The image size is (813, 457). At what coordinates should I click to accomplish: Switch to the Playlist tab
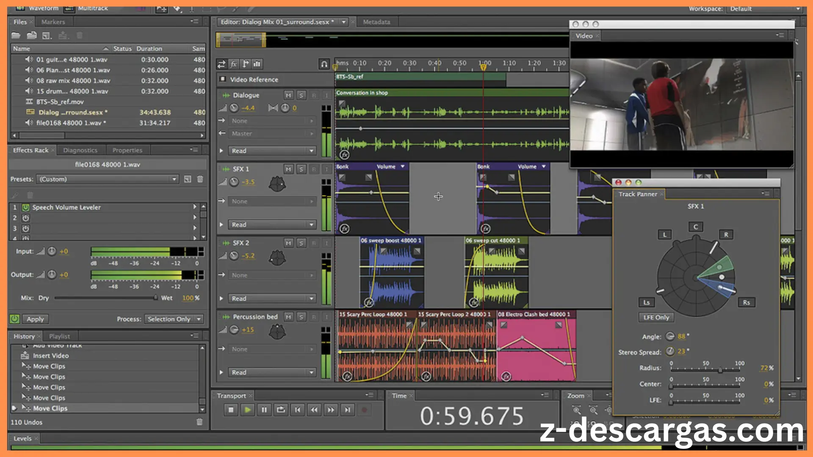point(59,336)
